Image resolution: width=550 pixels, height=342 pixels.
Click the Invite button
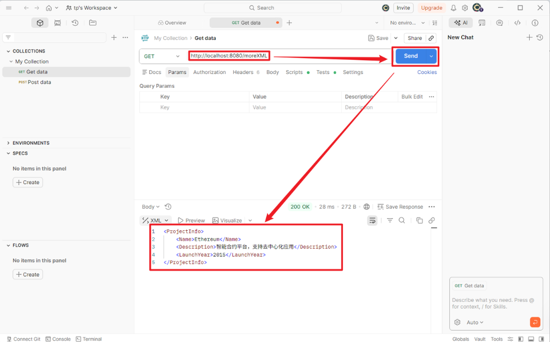point(403,8)
